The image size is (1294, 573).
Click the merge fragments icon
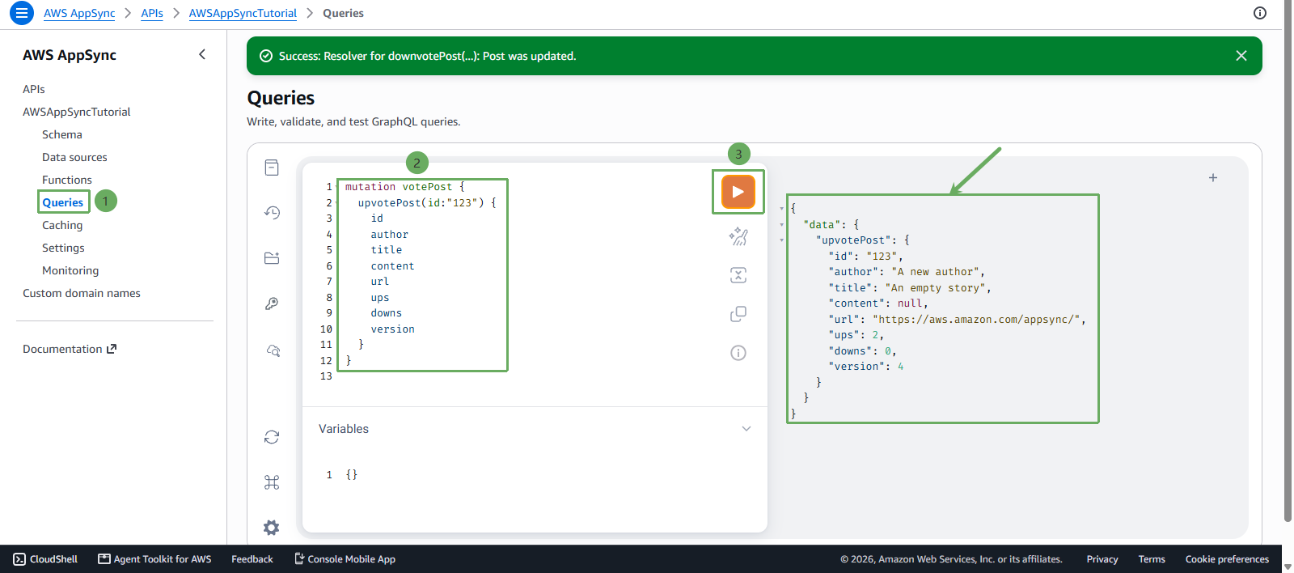[738, 275]
